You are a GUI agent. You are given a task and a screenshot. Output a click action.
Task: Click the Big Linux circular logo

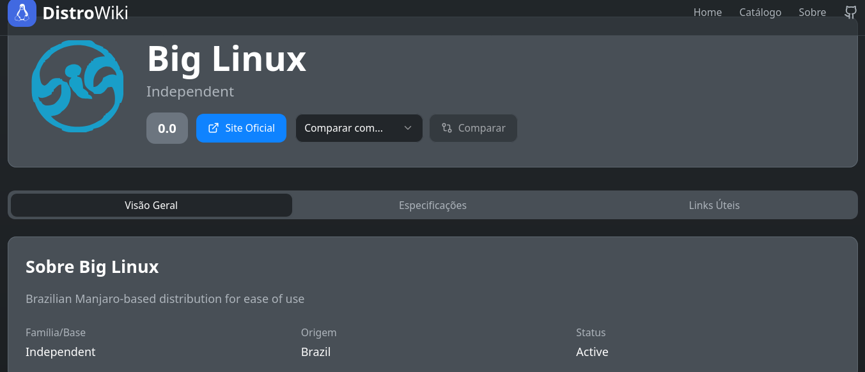point(77,86)
